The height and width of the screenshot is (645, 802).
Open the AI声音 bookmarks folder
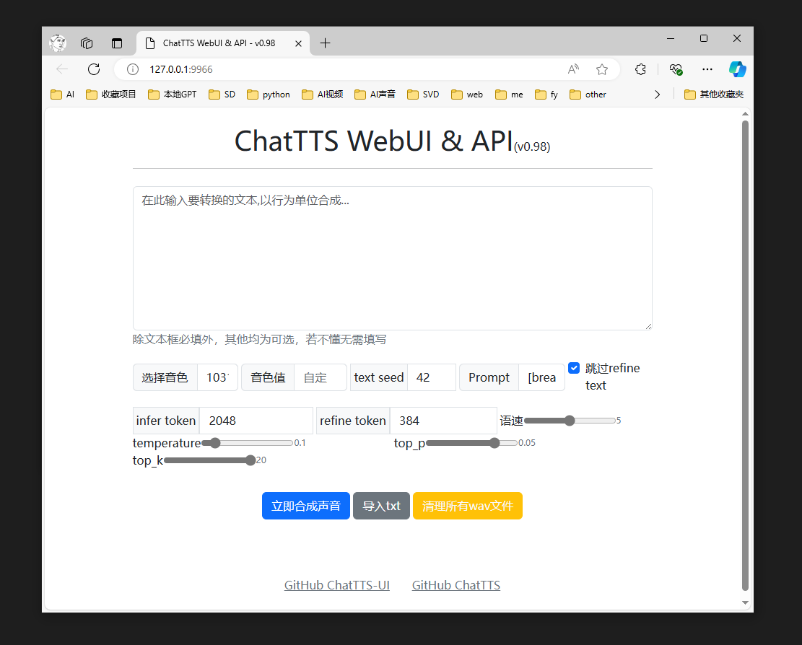click(x=375, y=95)
